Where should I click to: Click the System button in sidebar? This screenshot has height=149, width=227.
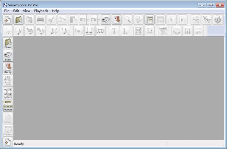coord(8,93)
